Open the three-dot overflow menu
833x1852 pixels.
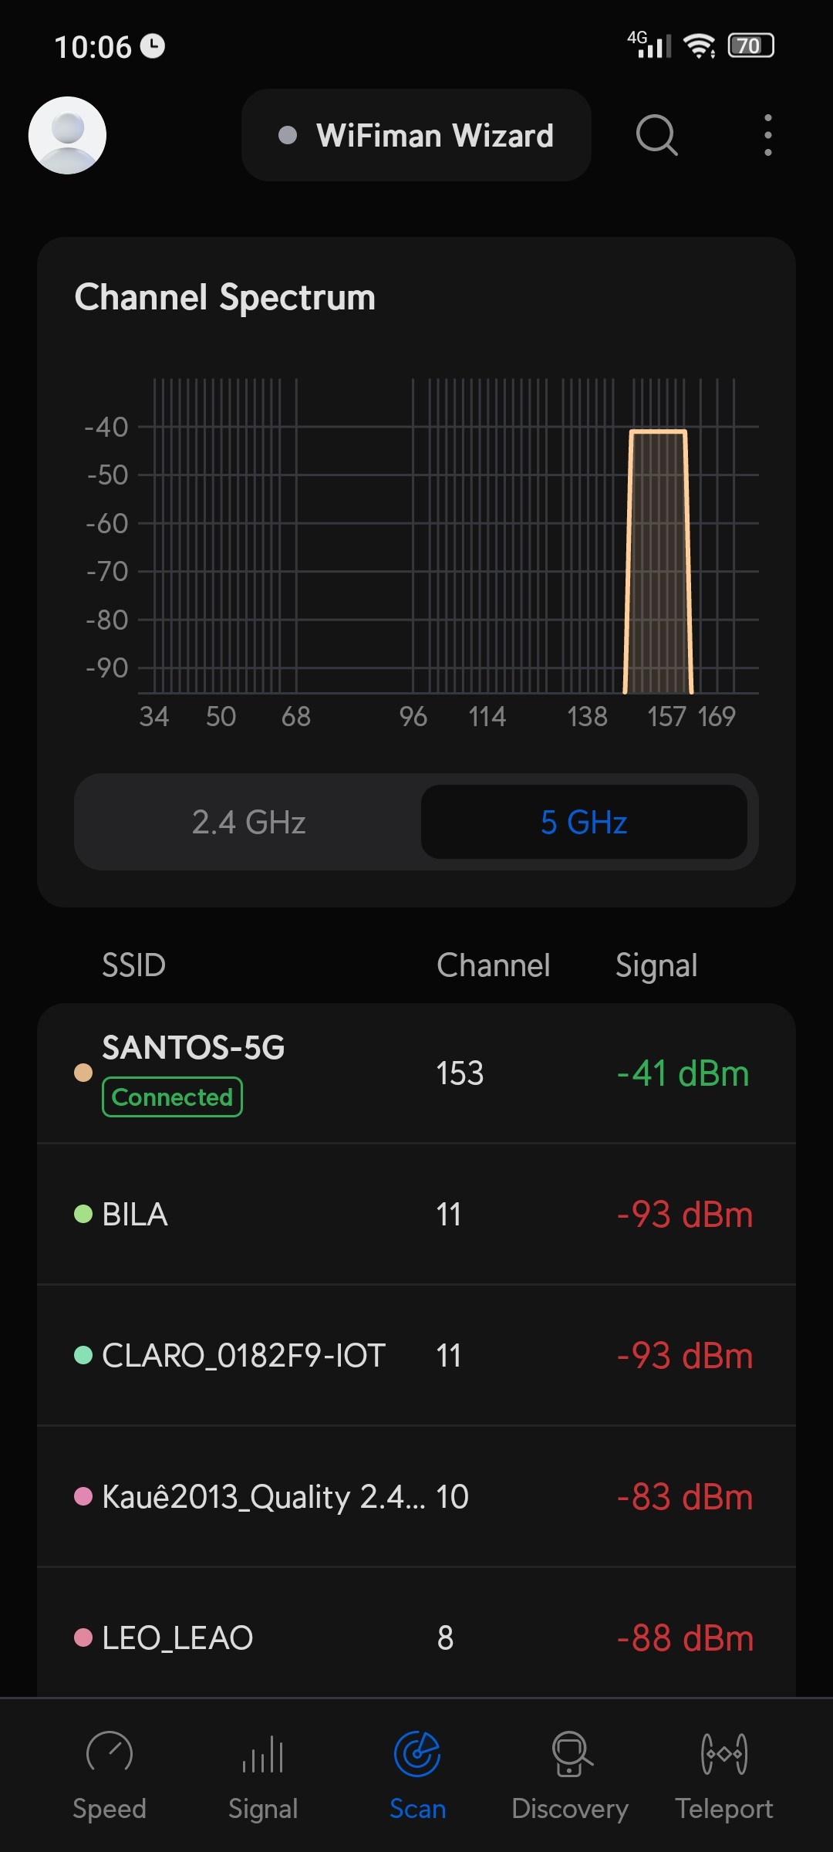pos(767,135)
